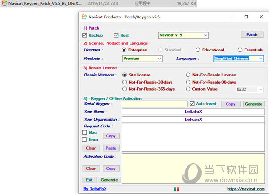
Task: Toggle the Linux checkbox
Action: point(84,140)
